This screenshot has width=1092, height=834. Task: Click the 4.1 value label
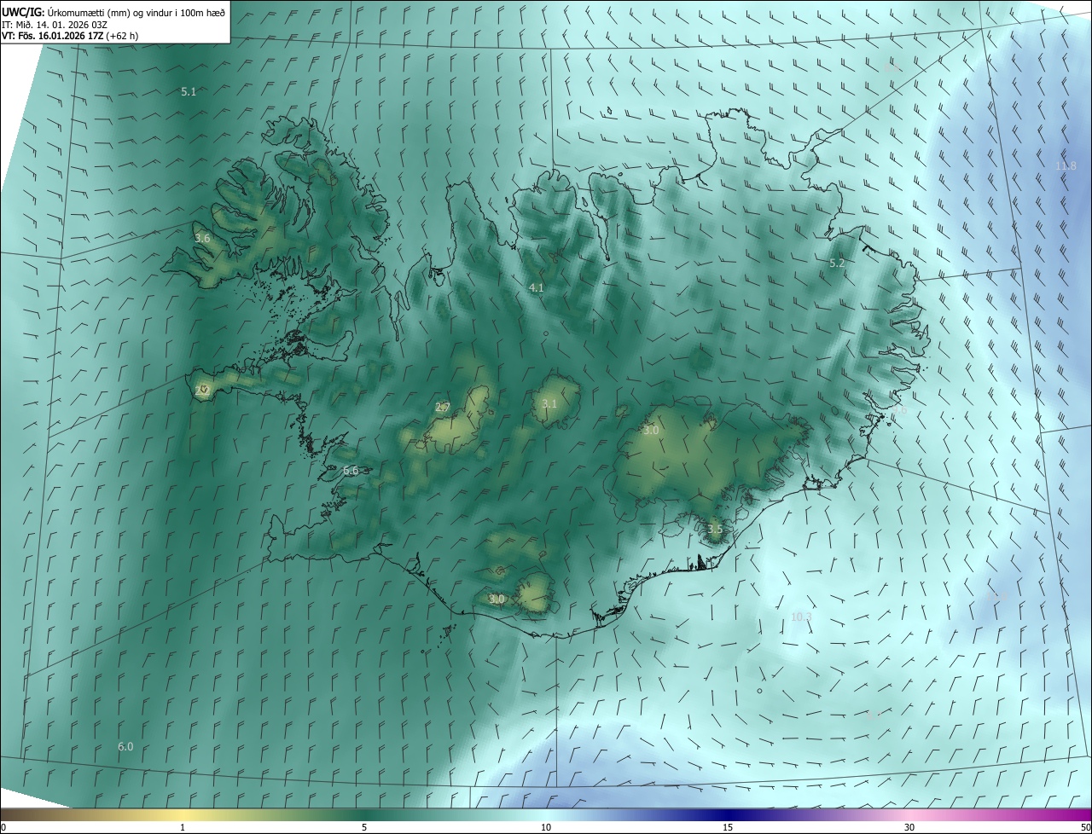point(536,288)
